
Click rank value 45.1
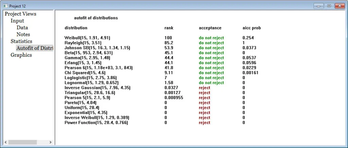tap(169, 53)
